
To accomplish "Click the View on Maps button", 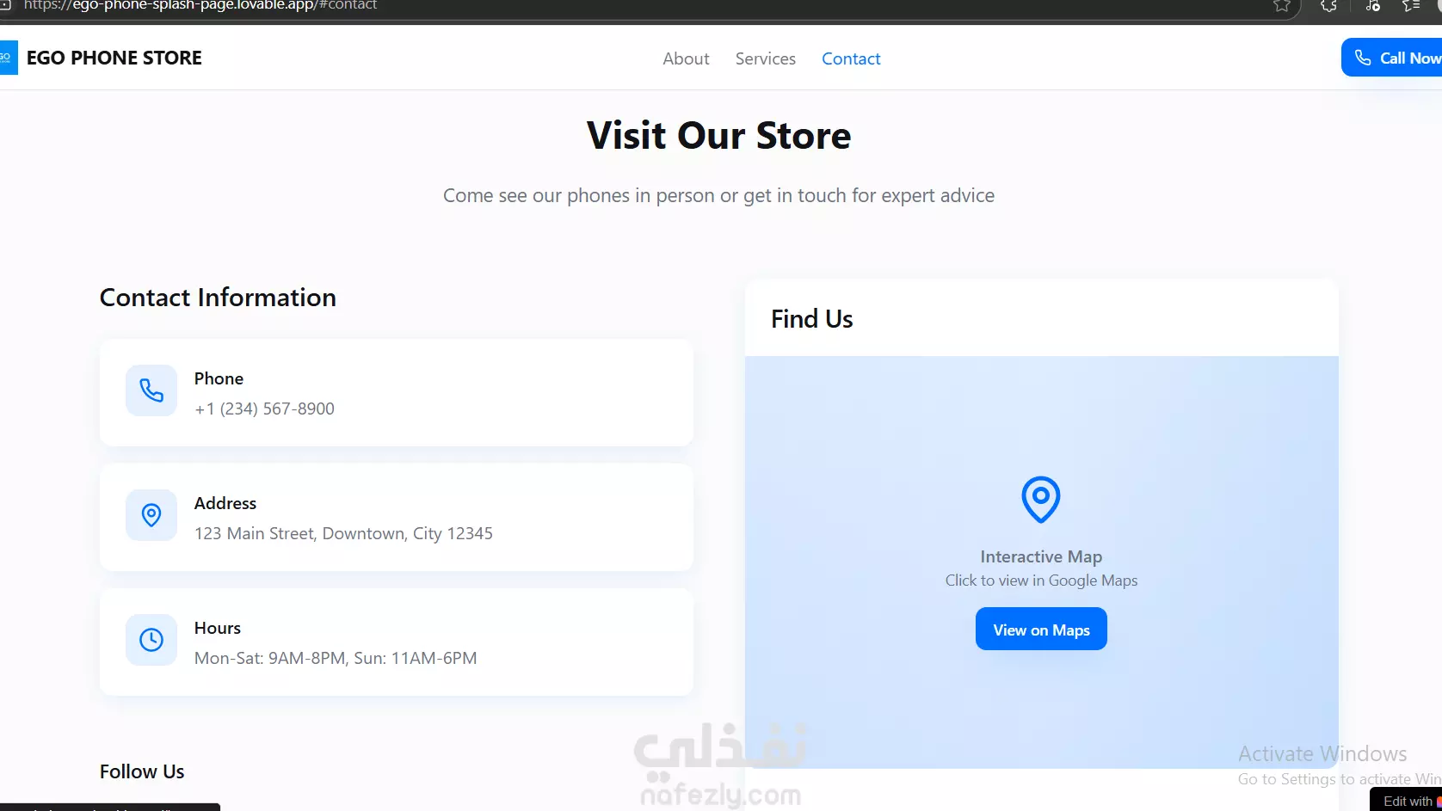I will [x=1041, y=630].
